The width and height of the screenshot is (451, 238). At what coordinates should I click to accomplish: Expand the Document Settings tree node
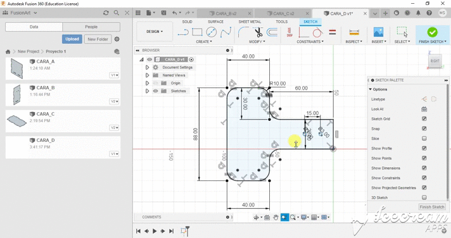(x=147, y=67)
